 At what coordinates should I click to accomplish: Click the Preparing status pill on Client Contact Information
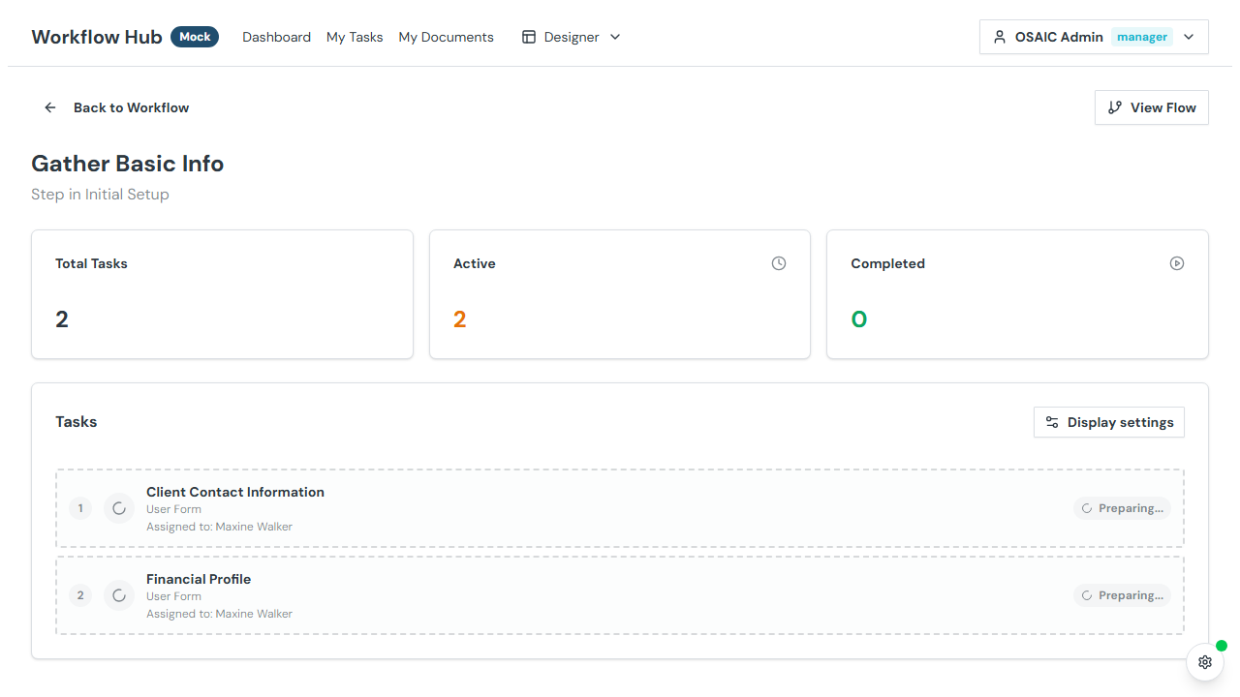coord(1122,507)
